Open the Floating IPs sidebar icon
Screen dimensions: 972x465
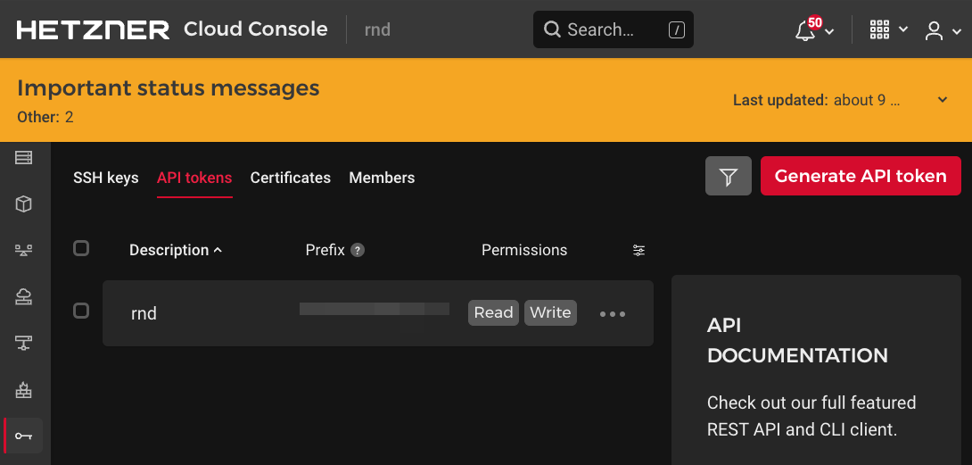pyautogui.click(x=23, y=296)
